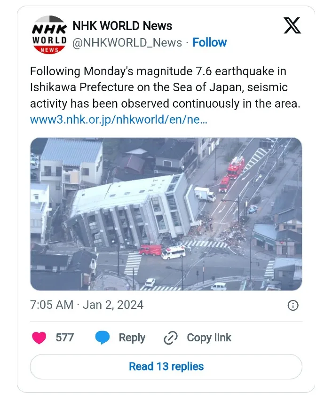Open the www3.nhk.or.jp article link
Viewport: 332px width, 402px height.
click(119, 119)
